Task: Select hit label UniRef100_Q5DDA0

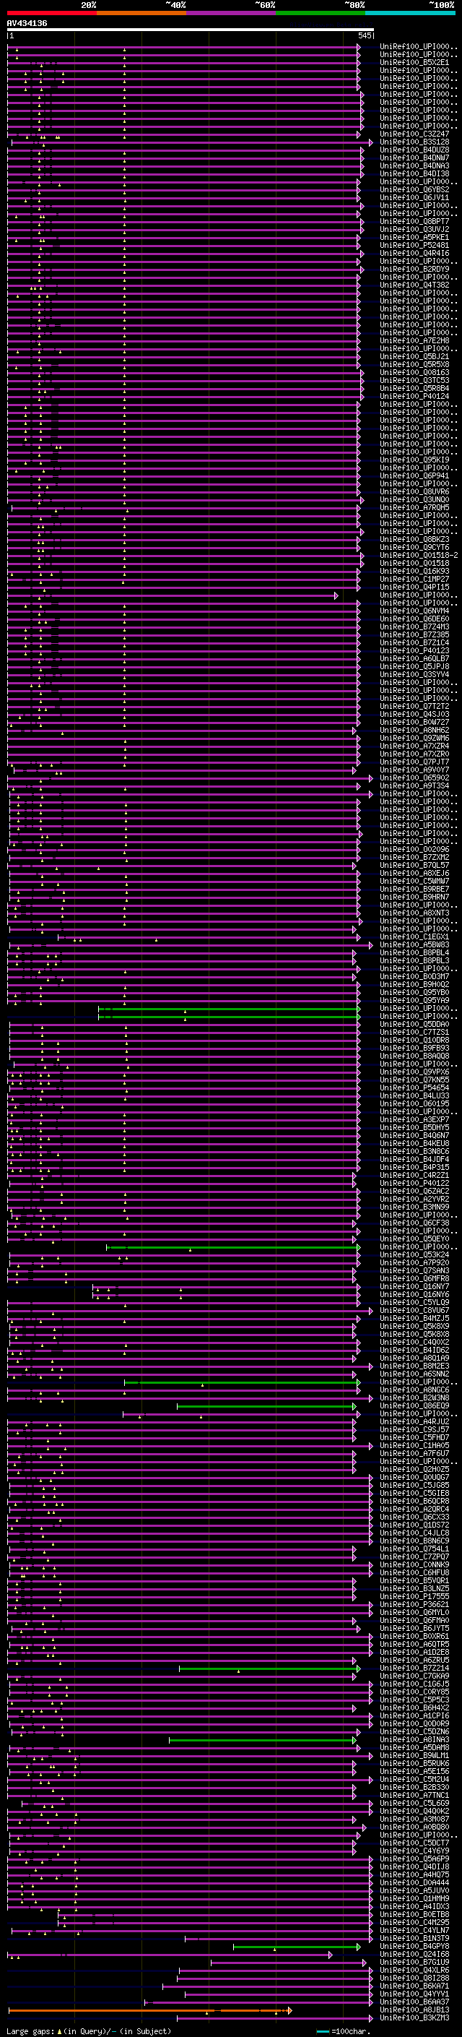Action: coord(414,1025)
